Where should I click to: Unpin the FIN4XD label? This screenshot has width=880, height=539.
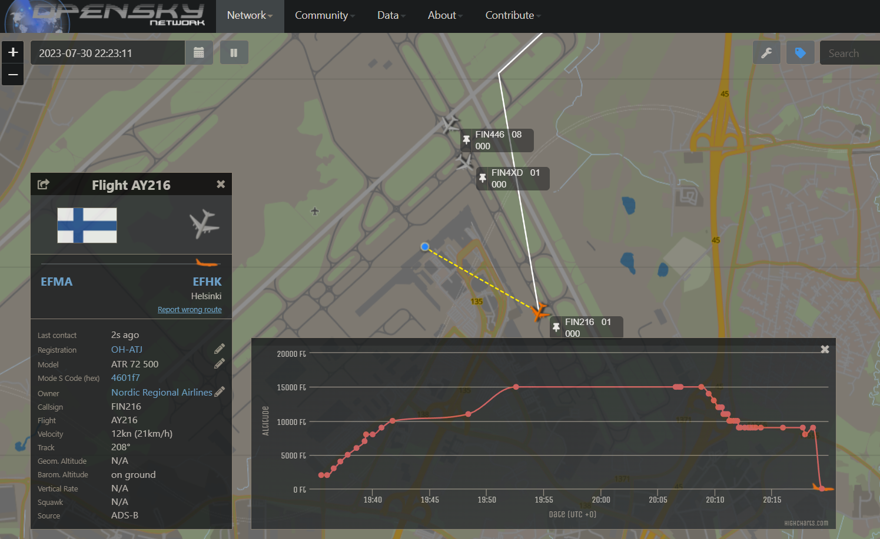click(482, 178)
